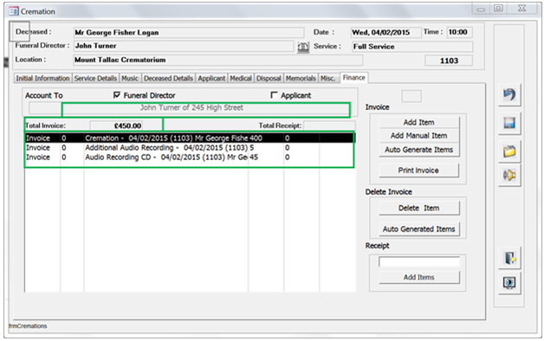This screenshot has width=544, height=341.
Task: Click the Add Manual Item button
Action: 418,136
